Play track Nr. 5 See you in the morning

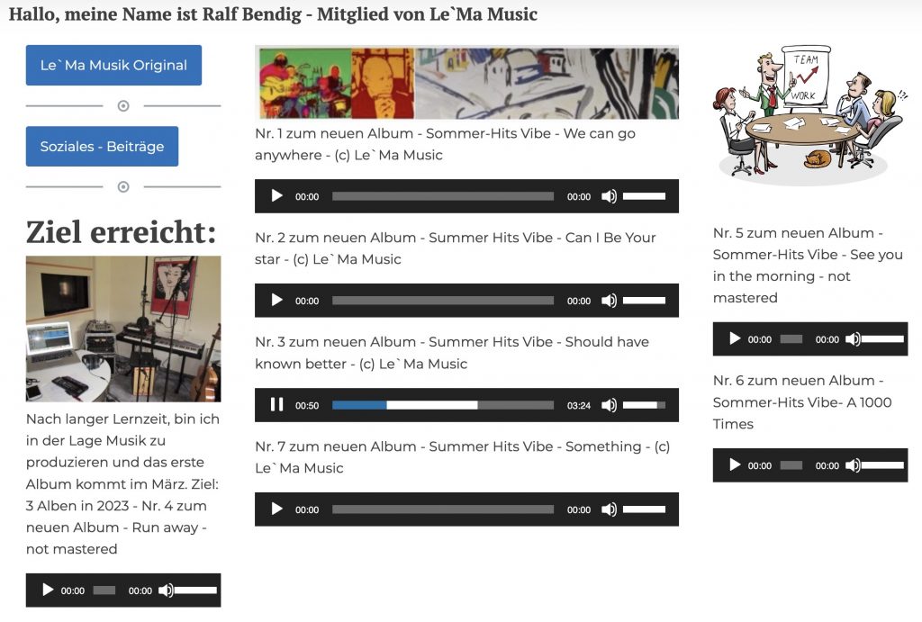735,338
